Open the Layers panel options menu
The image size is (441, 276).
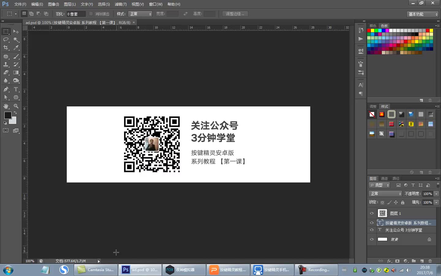(437, 178)
